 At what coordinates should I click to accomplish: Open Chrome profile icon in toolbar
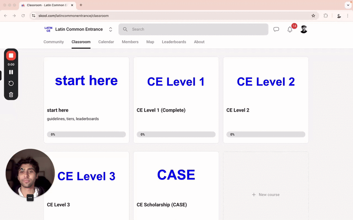tap(339, 16)
